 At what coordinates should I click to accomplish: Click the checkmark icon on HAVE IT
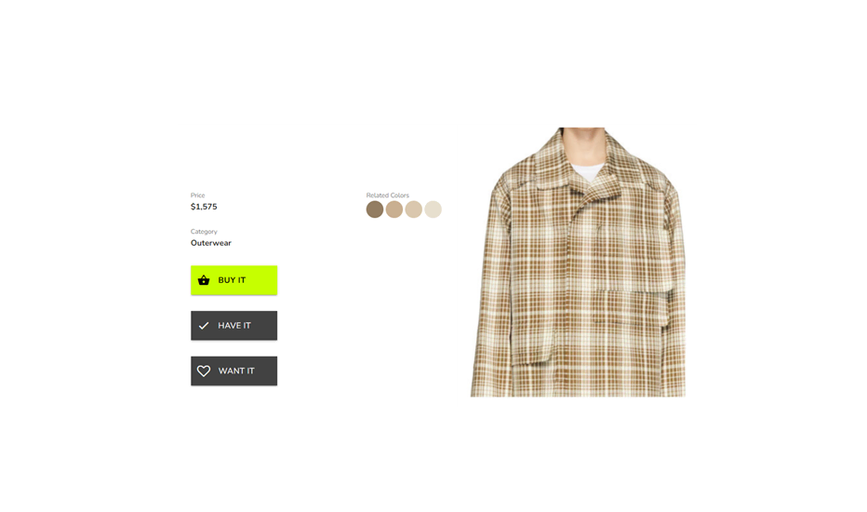coord(204,326)
